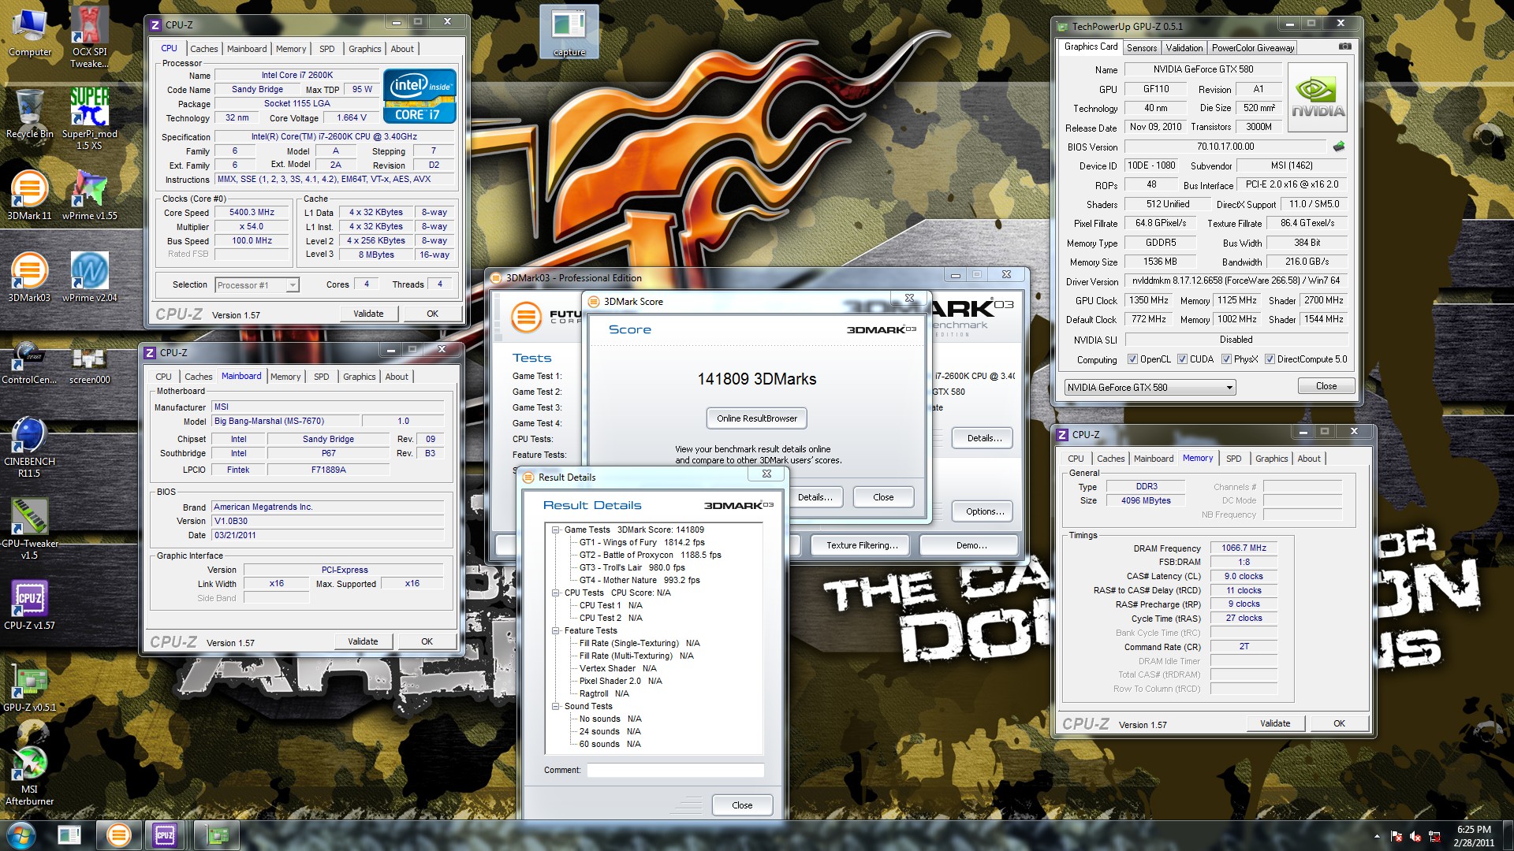Click Close in the Result Details window
The height and width of the screenshot is (851, 1514).
(742, 805)
